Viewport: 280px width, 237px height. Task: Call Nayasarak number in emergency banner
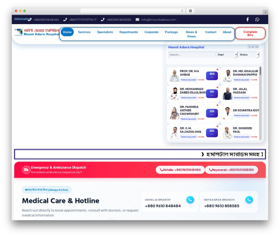point(231,170)
